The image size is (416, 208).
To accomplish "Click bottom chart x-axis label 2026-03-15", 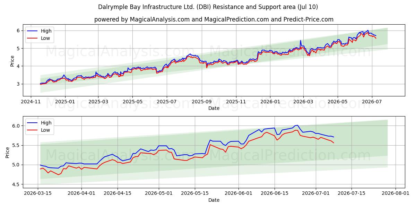I will (x=38, y=193).
